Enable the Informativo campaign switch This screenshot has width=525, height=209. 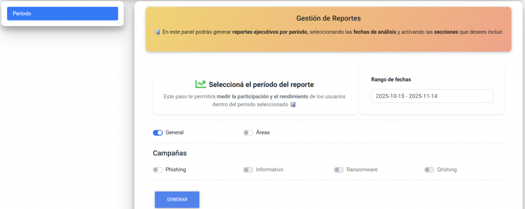248,170
